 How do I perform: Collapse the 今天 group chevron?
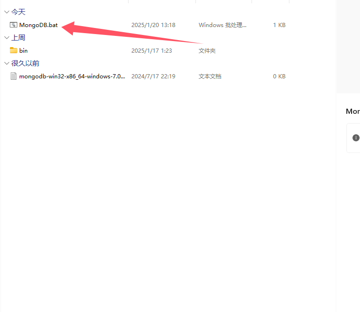(6, 12)
